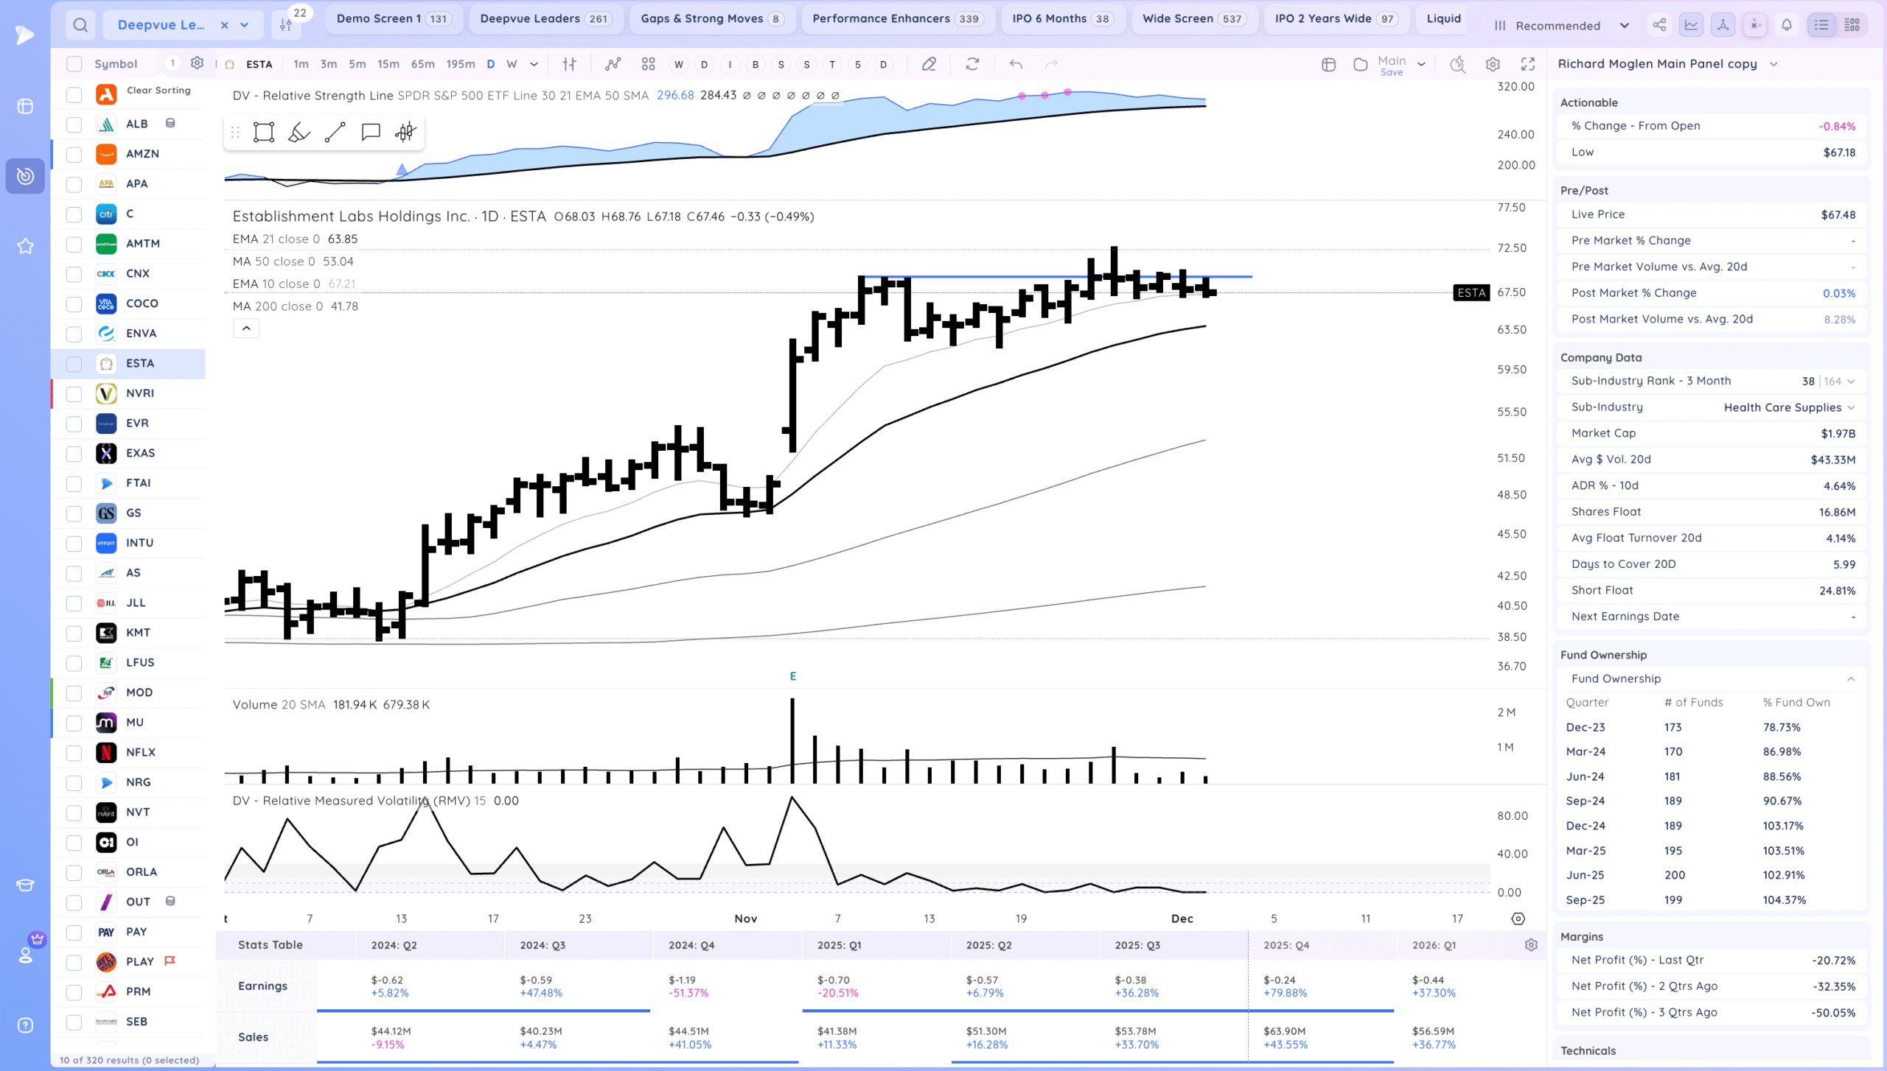Click the earnings E marker on chart
The width and height of the screenshot is (1887, 1071).
[x=793, y=676]
